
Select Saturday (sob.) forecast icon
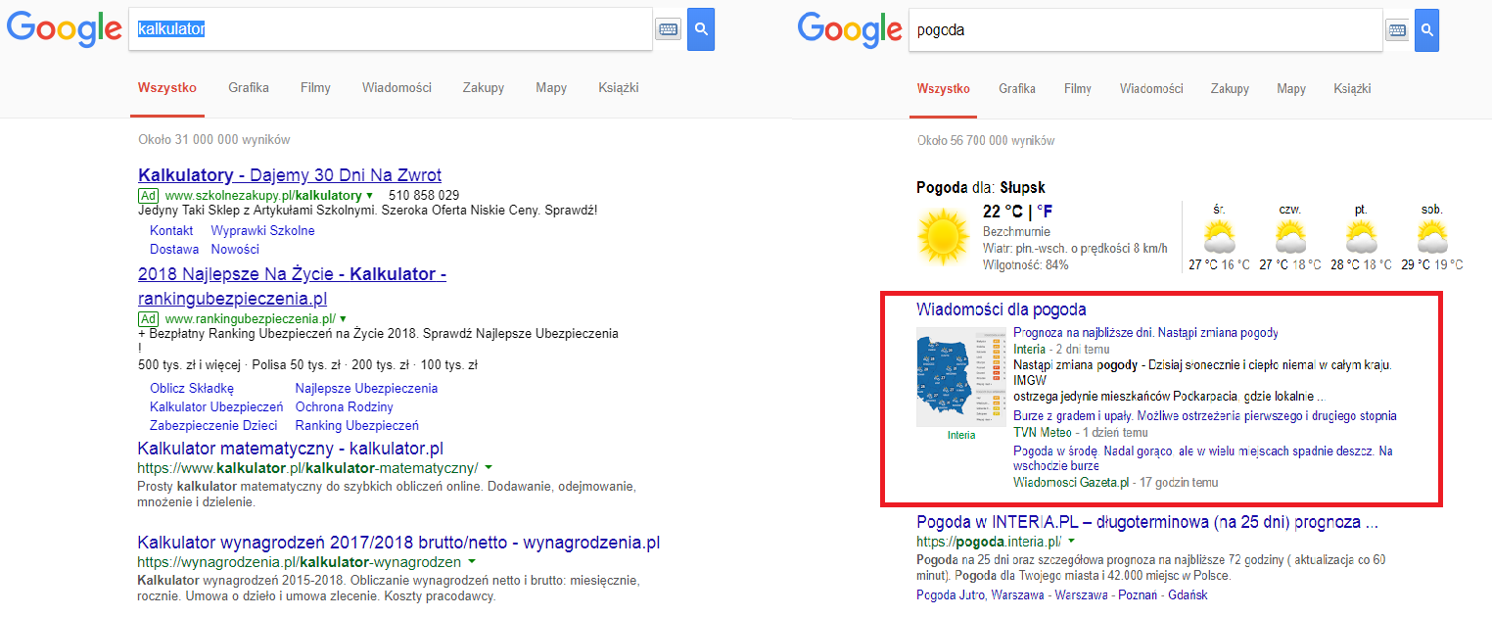point(1432,237)
